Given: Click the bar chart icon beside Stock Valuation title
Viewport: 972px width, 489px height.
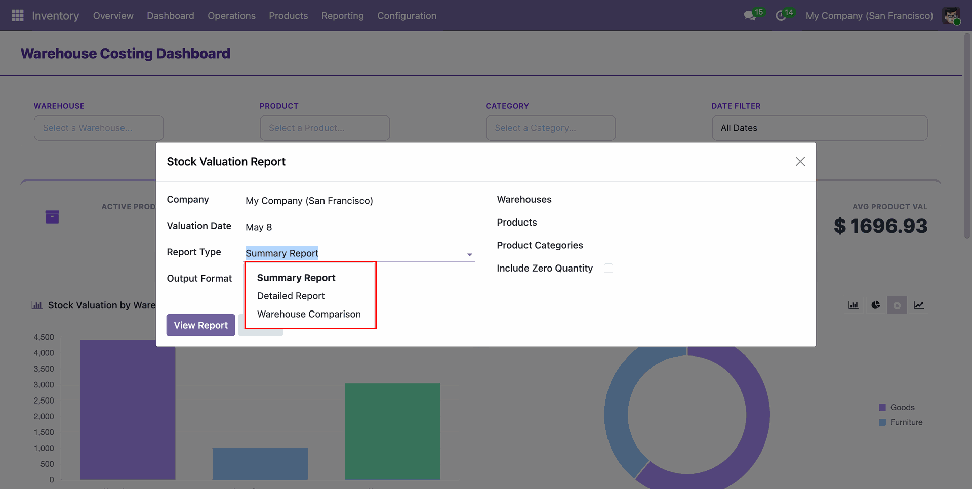Looking at the screenshot, I should click(x=36, y=305).
